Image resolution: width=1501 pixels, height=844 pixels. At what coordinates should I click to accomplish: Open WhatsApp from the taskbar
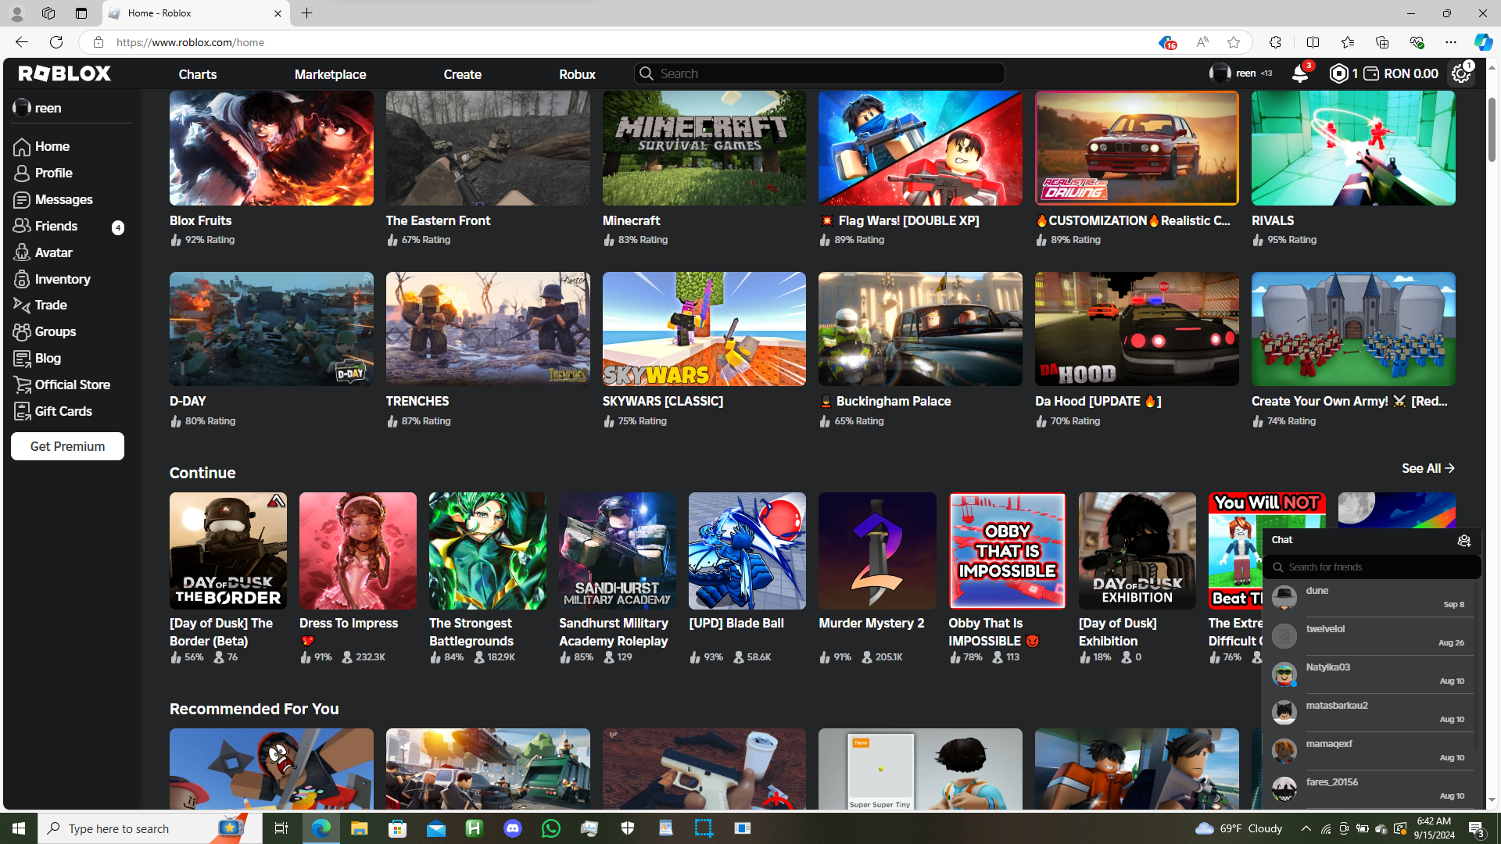551,828
